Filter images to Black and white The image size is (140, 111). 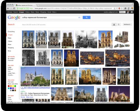[13, 84]
